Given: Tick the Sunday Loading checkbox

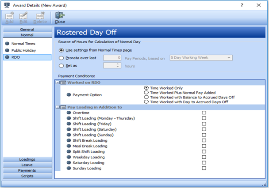Looking at the screenshot, I should (204, 168).
